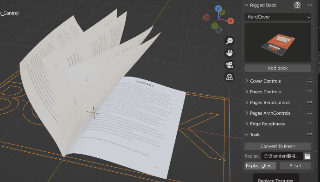Image resolution: width=320 pixels, height=182 pixels.
Task: Expand the Pages ArchControls panel
Action: click(x=247, y=113)
